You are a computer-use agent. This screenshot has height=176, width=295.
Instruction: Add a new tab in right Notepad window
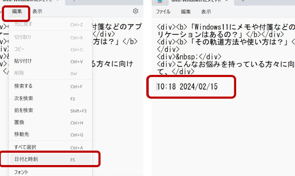(243, 1)
